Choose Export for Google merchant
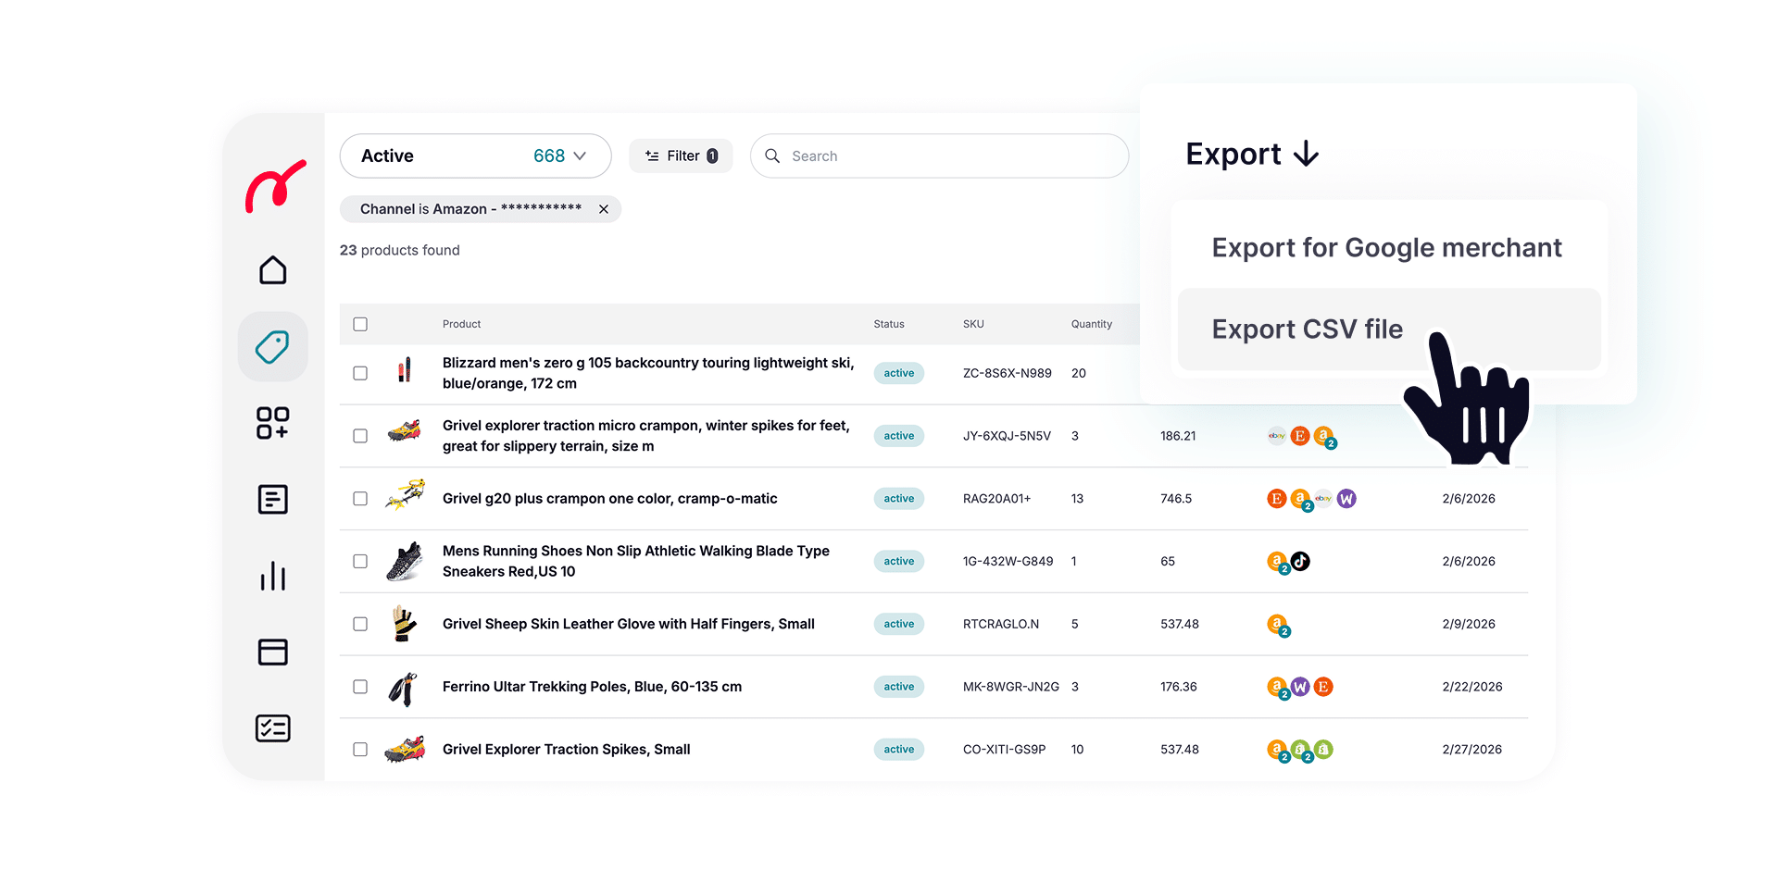Viewport: 1778px width, 895px height. pyautogui.click(x=1386, y=247)
